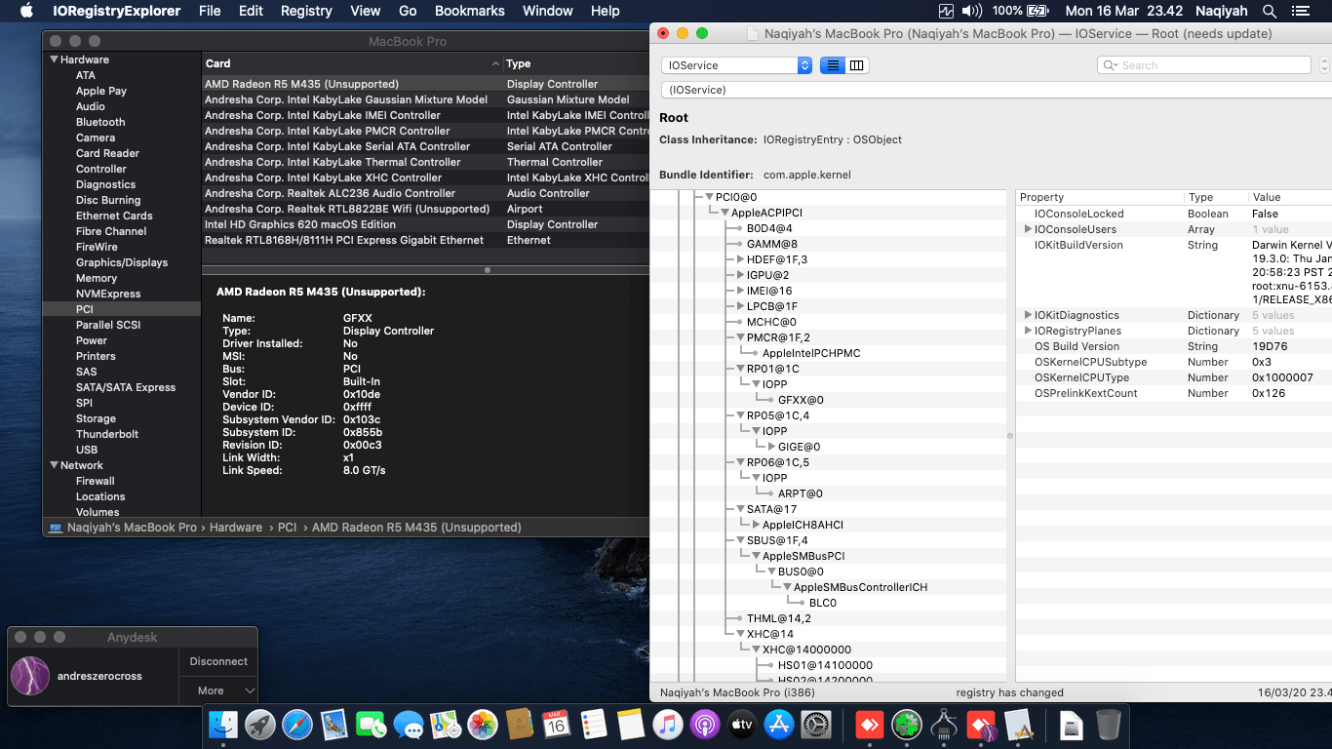Open Apple TV from the dock
The height and width of the screenshot is (749, 1332).
click(742, 725)
